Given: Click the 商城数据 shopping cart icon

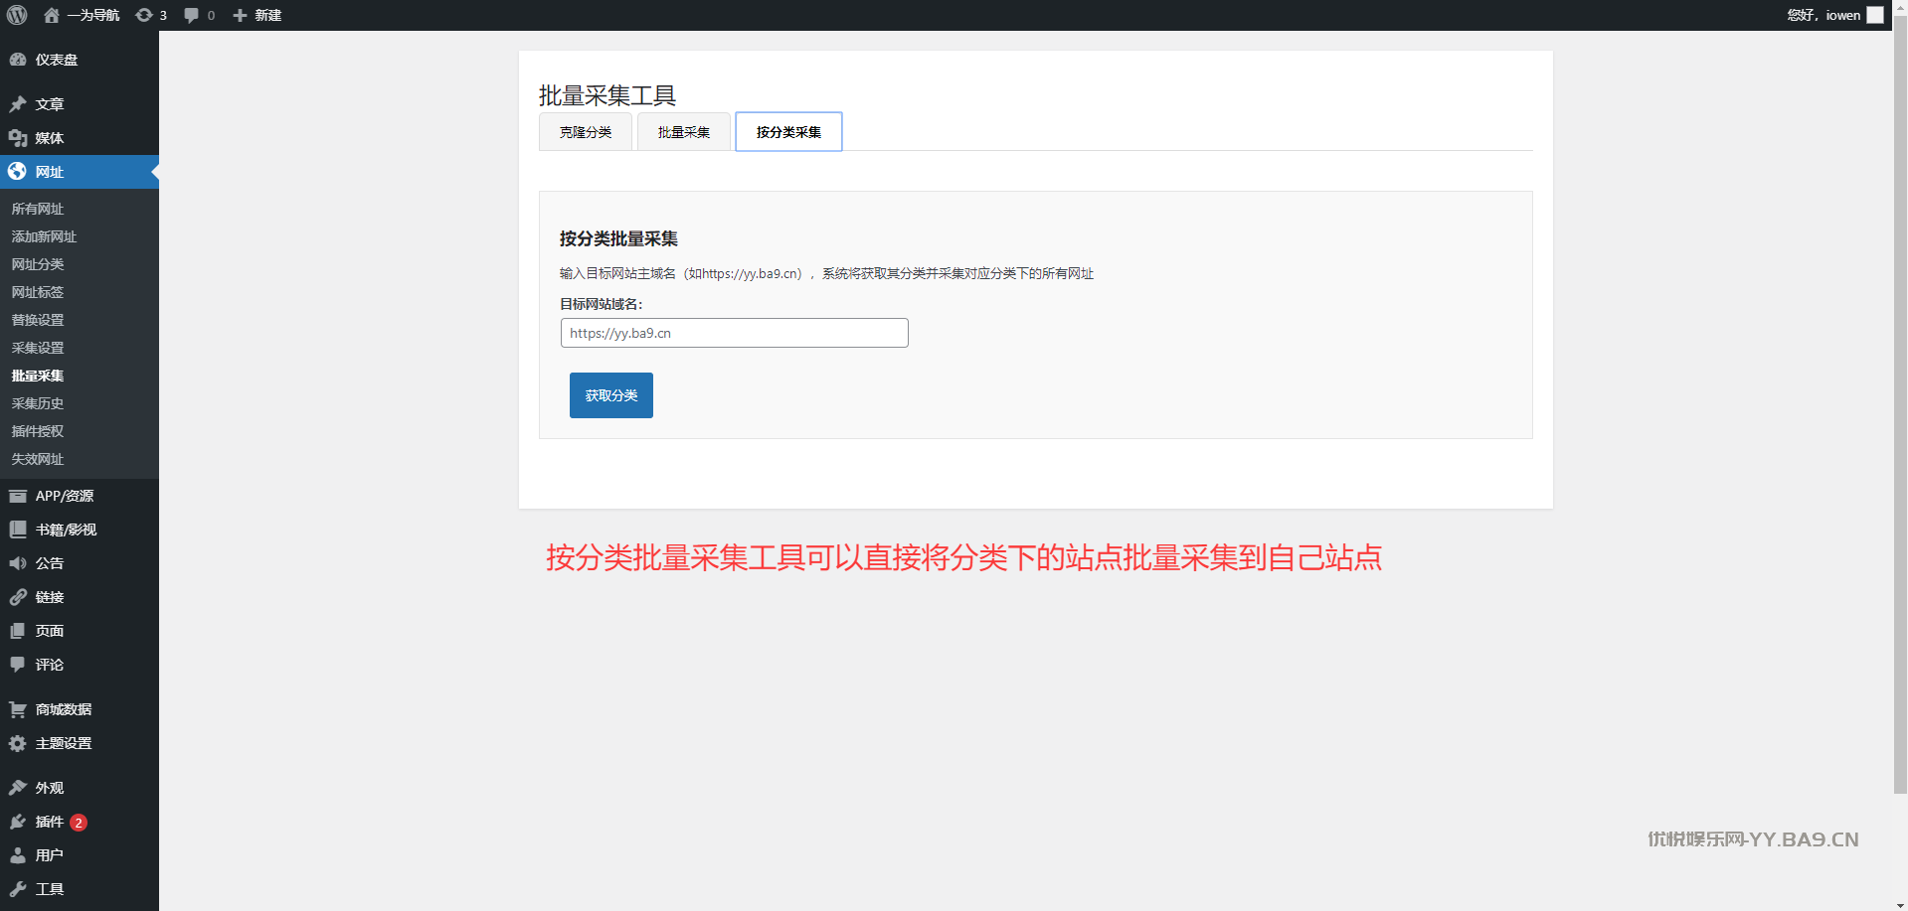Looking at the screenshot, I should (x=18, y=709).
